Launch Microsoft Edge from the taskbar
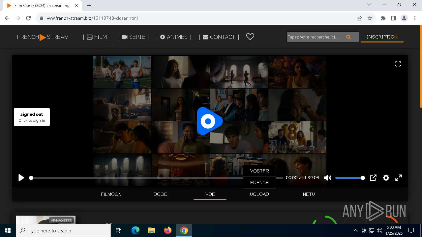The image size is (422, 237). (x=136, y=230)
